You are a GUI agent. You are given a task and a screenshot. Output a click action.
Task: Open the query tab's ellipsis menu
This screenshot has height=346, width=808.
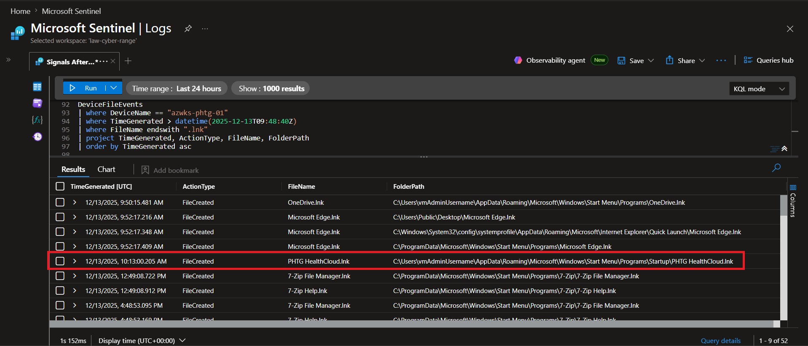[103, 61]
